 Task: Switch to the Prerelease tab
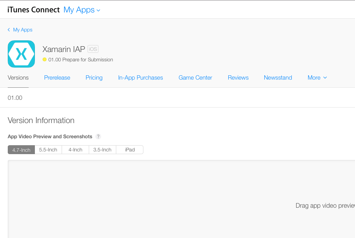[57, 78]
